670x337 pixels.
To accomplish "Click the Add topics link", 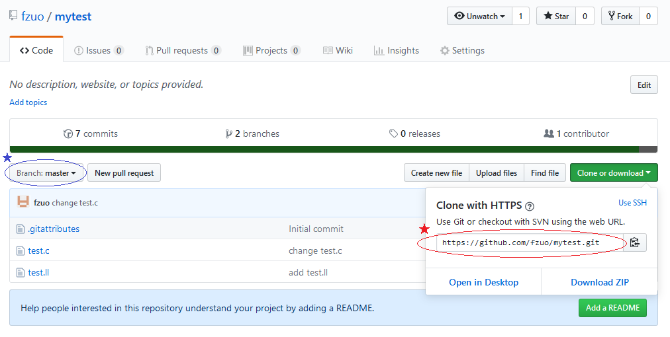I will pos(28,102).
